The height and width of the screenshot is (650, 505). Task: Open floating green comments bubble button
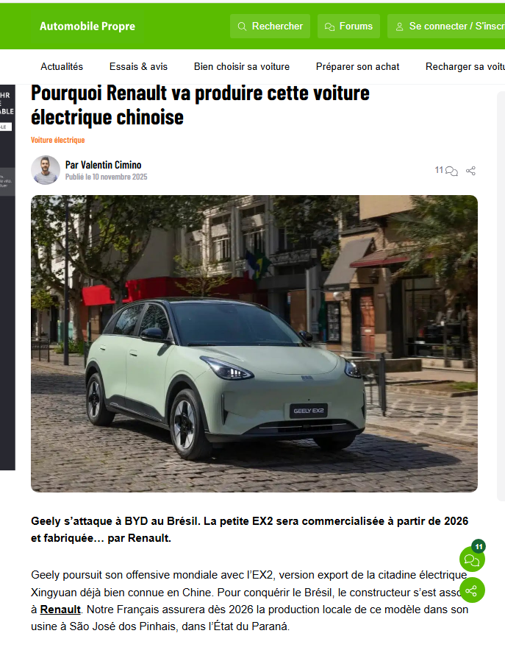(x=472, y=559)
